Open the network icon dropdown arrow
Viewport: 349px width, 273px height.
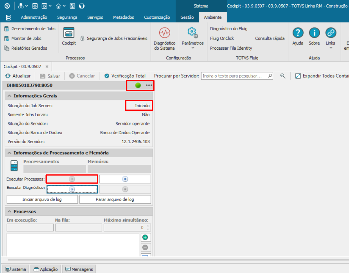[x=27, y=6]
